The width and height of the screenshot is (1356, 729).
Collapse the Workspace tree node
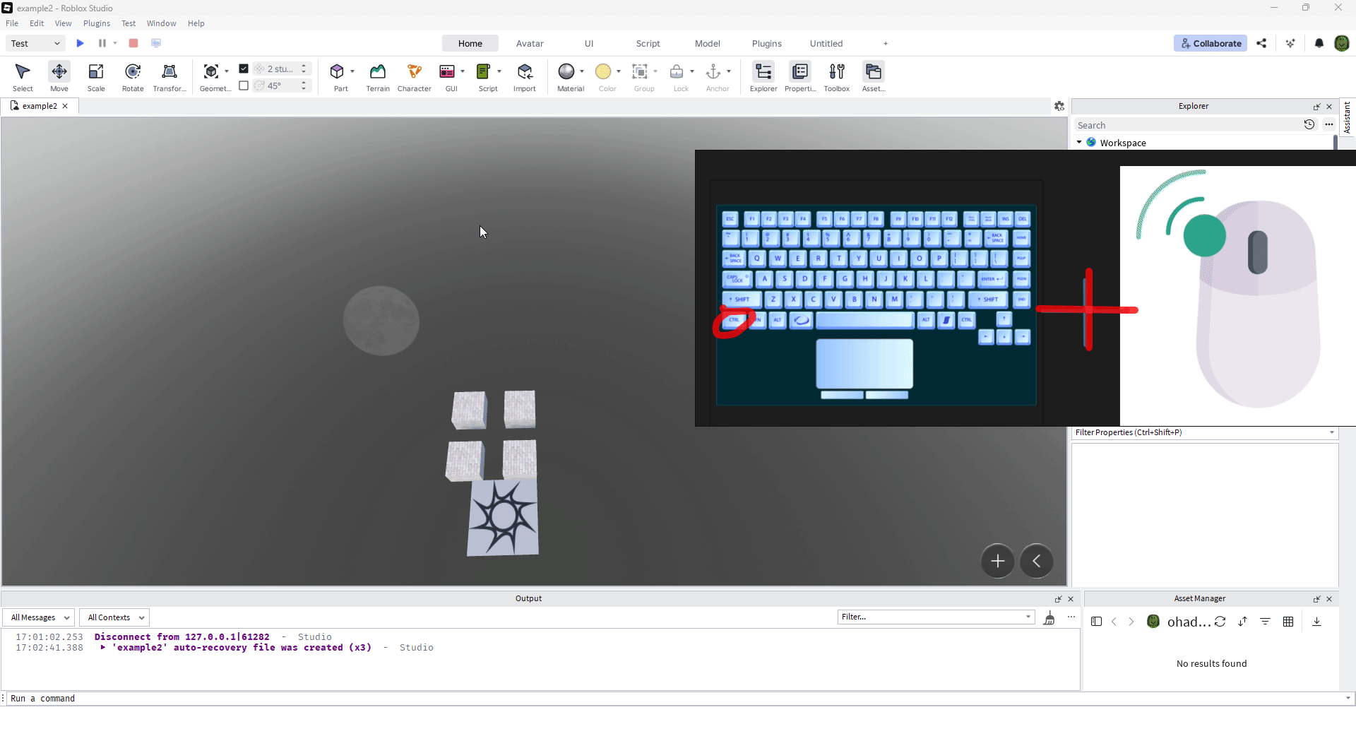pyautogui.click(x=1079, y=143)
